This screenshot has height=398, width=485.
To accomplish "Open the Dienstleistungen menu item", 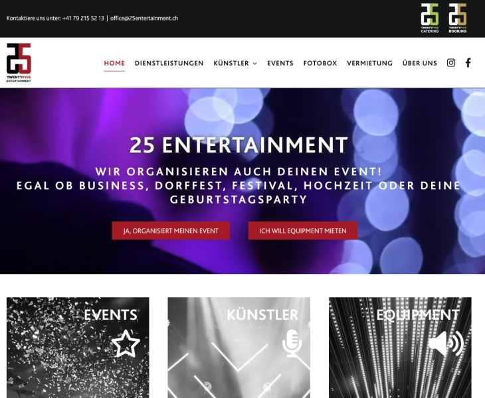I will [169, 63].
